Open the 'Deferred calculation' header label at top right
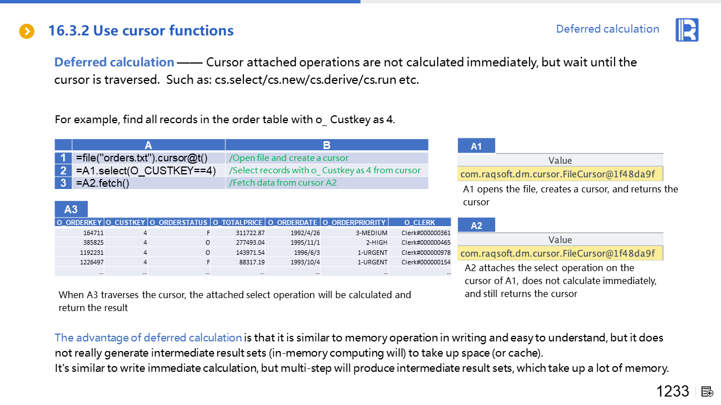The height and width of the screenshot is (405, 721). (607, 29)
